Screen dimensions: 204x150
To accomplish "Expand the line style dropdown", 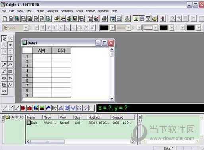I will pyautogui.click(x=128, y=28).
